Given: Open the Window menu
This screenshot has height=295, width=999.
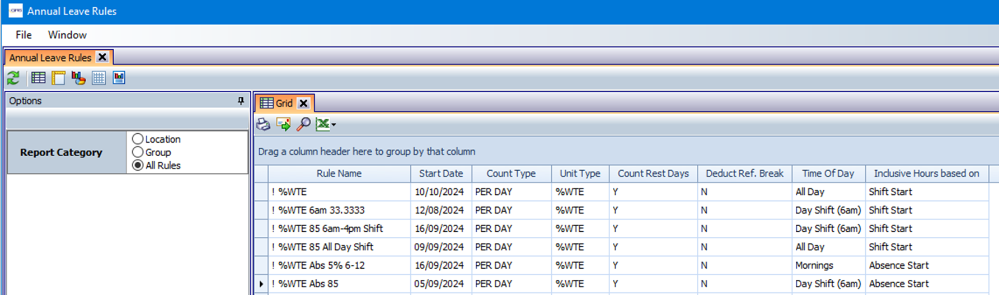Looking at the screenshot, I should 67,35.
